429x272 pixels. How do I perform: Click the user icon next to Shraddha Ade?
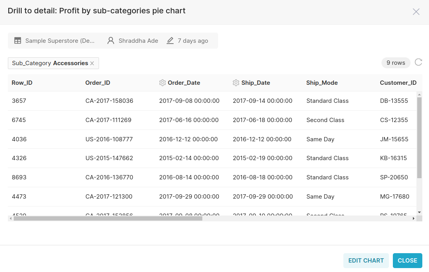tap(110, 40)
